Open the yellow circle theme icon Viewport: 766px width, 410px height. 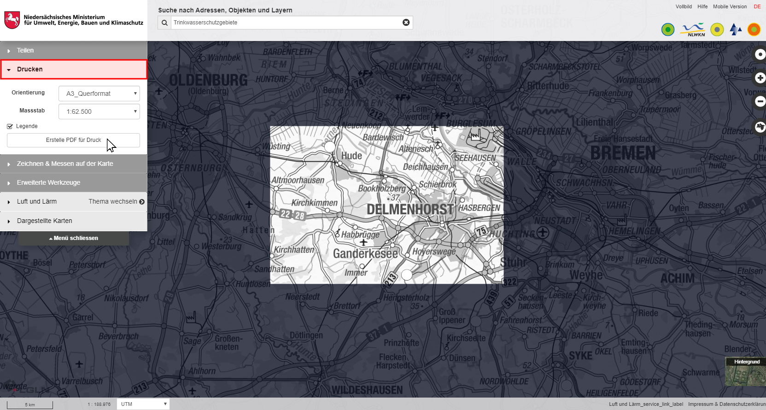click(x=717, y=29)
